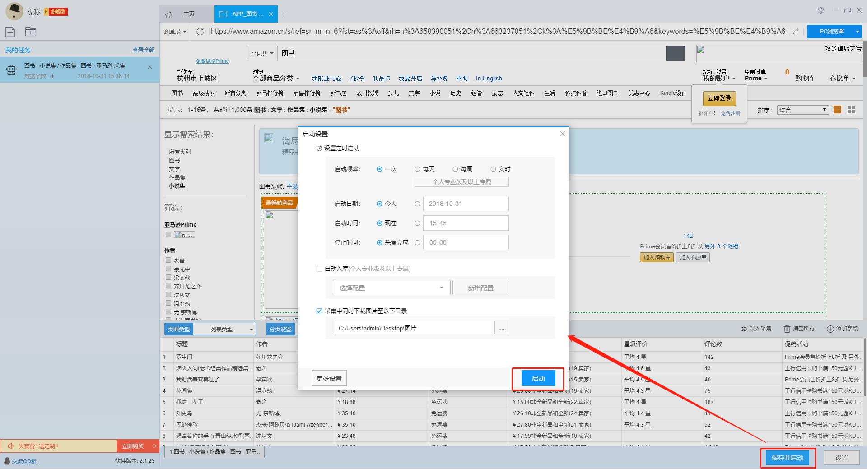Screen dimensions: 867x469
Task: Open the 预登录 dropdown
Action: coord(175,31)
